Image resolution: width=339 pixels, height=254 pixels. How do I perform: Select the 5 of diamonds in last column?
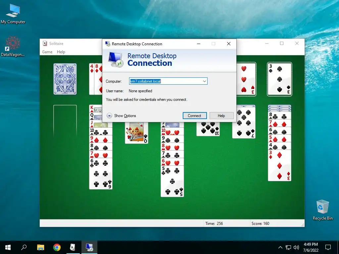[279, 139]
